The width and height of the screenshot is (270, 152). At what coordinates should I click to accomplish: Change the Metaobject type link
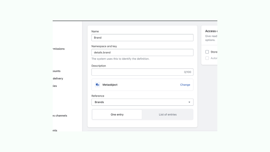[x=185, y=85]
